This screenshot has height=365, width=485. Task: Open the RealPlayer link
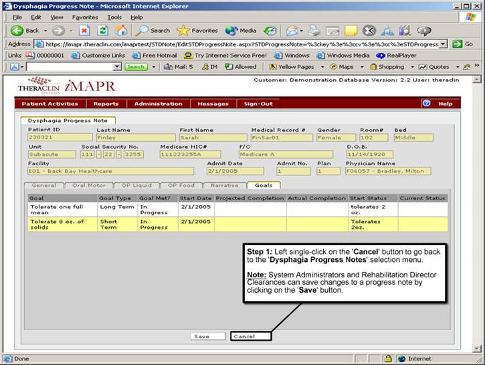[396, 56]
